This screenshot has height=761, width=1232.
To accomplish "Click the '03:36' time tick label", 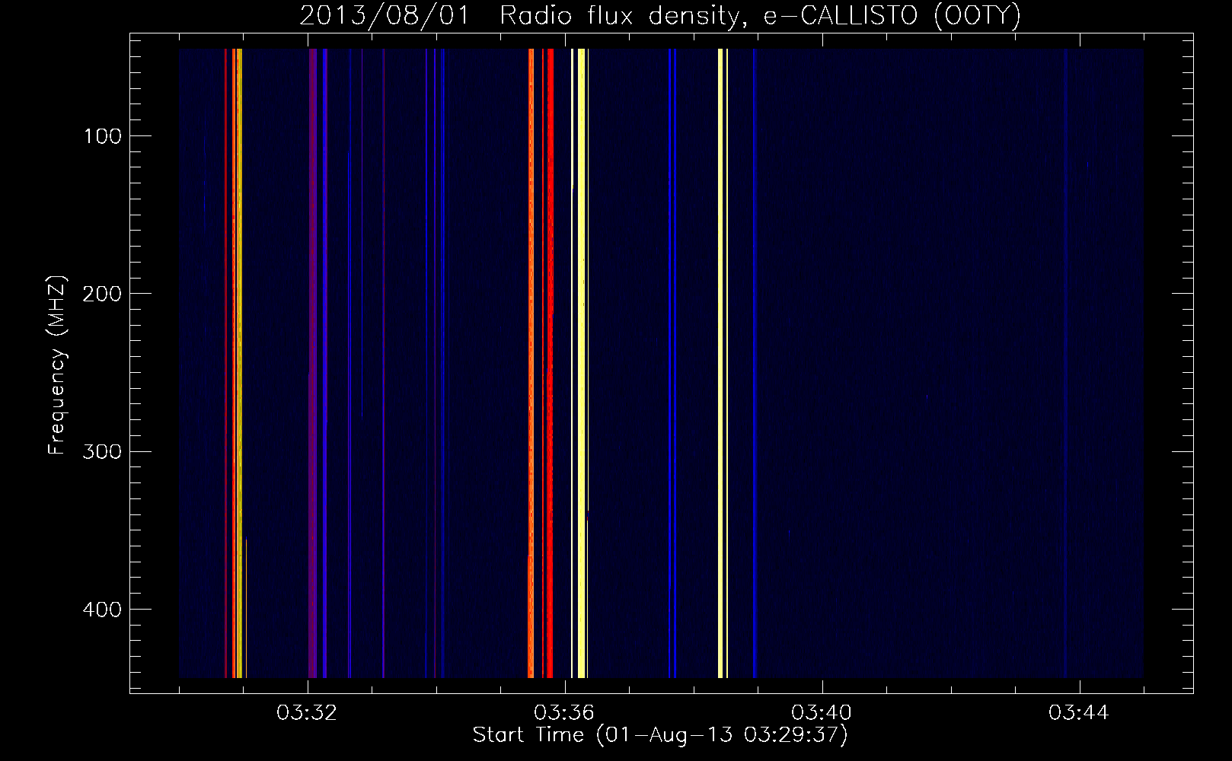I will point(564,713).
